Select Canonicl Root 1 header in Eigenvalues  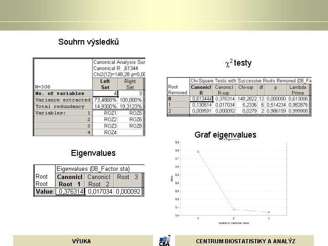[70, 180]
